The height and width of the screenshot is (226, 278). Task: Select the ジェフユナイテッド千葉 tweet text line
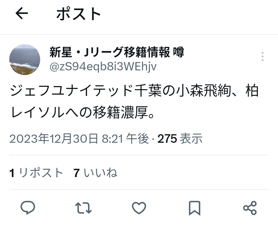[x=134, y=91]
